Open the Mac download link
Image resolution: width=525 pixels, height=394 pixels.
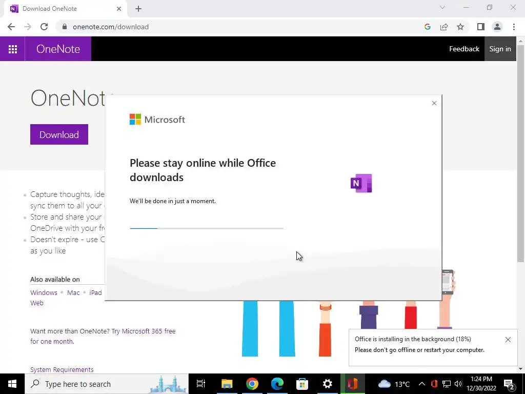(x=73, y=292)
